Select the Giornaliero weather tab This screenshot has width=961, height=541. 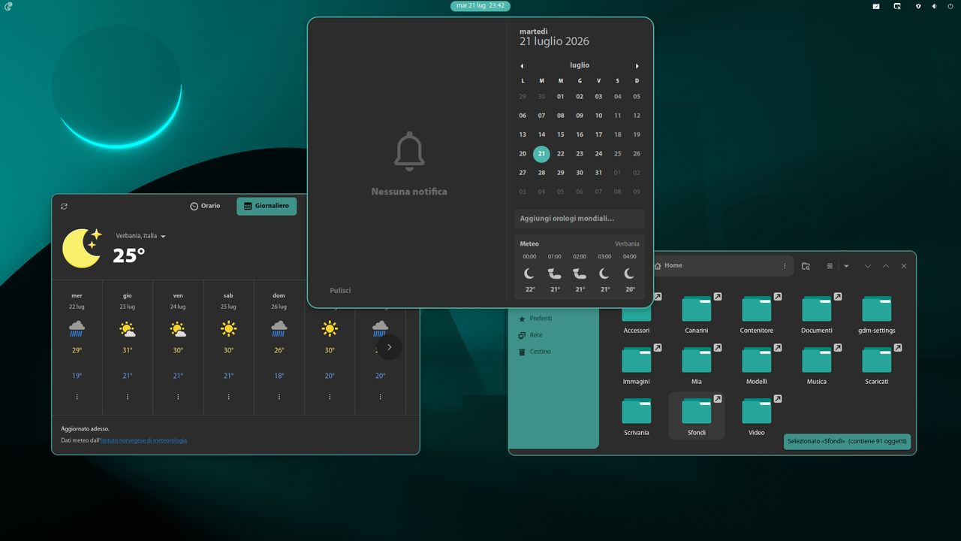(x=267, y=206)
